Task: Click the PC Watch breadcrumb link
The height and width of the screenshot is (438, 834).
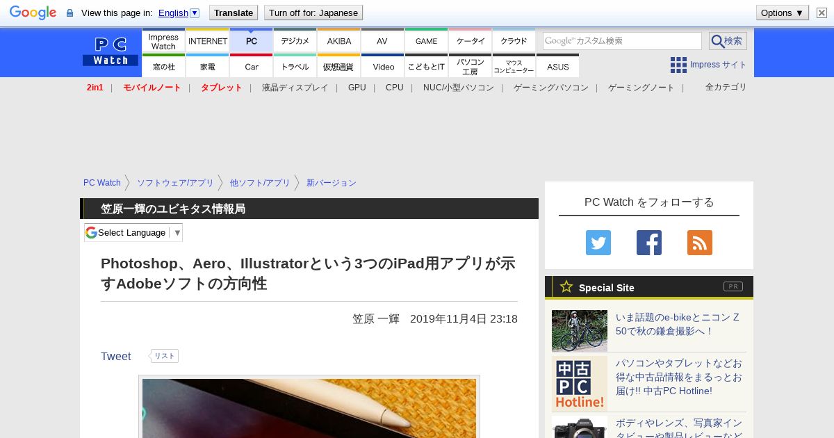Action: 102,183
